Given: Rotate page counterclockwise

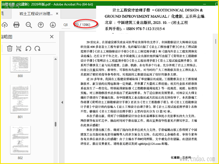Looking at the screenshot, I should 28,49.
